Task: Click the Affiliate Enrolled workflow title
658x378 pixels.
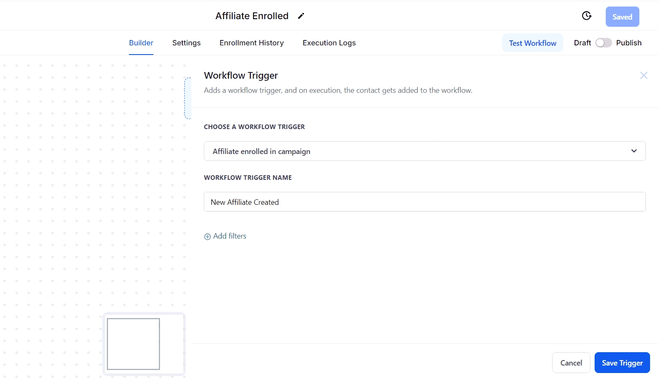Action: click(x=252, y=16)
